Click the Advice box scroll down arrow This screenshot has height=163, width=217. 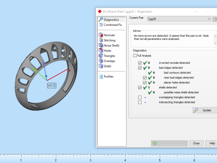[x=215, y=43]
